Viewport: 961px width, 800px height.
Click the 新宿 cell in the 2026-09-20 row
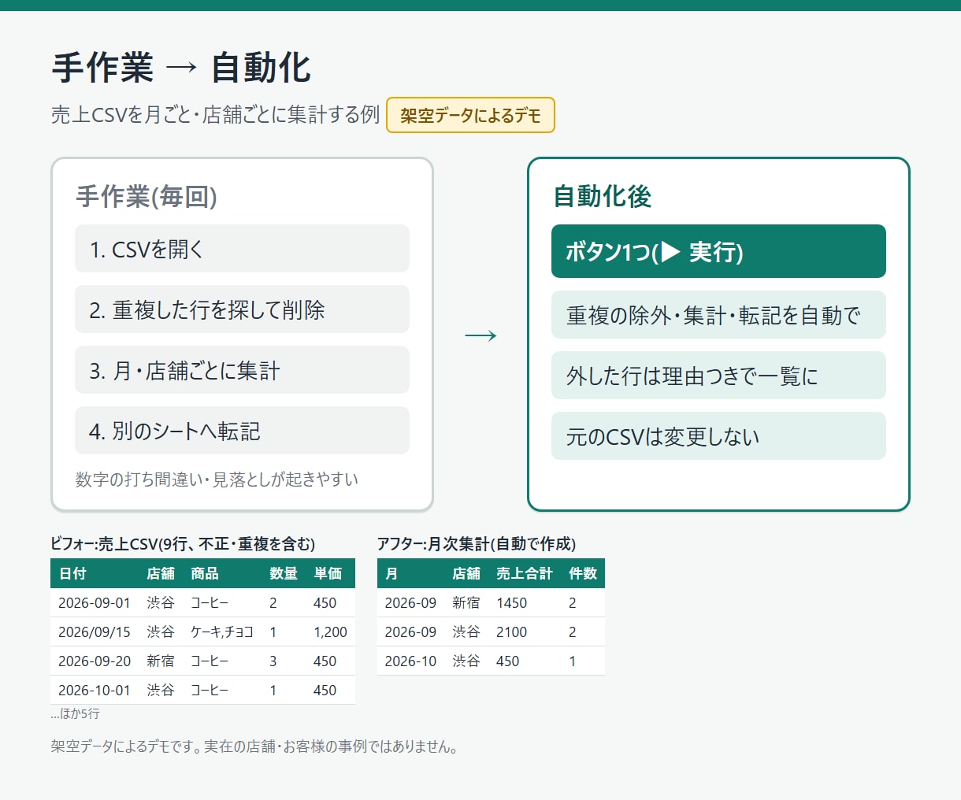[161, 661]
